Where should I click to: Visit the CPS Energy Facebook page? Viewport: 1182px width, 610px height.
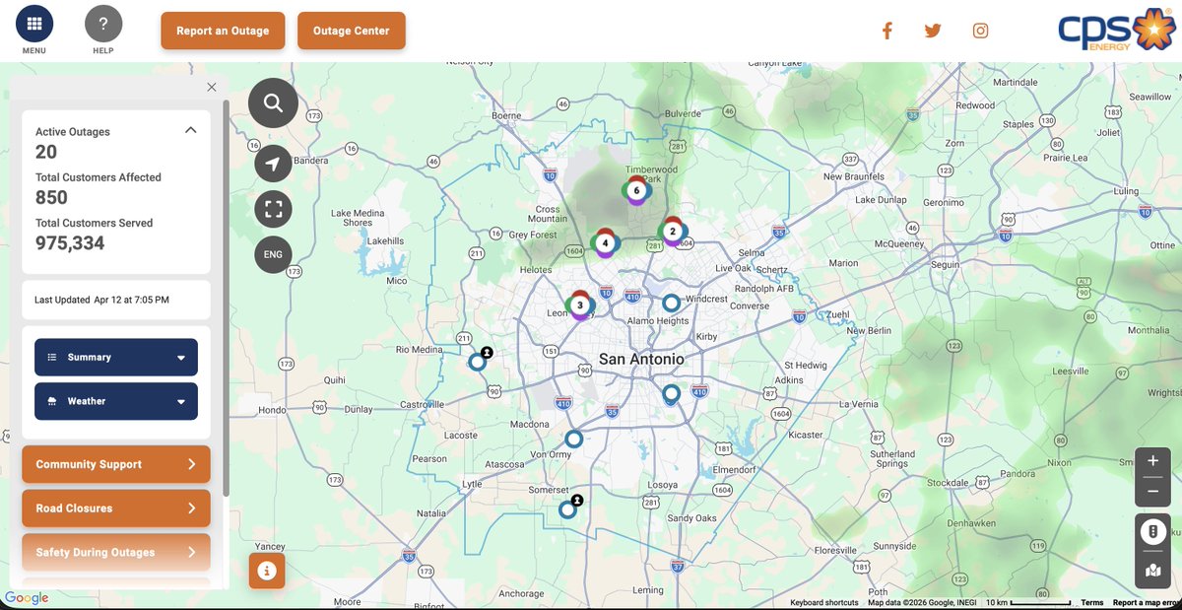886,31
